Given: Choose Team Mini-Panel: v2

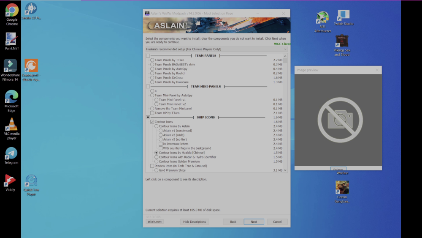Looking at the screenshot, I should tap(157, 104).
